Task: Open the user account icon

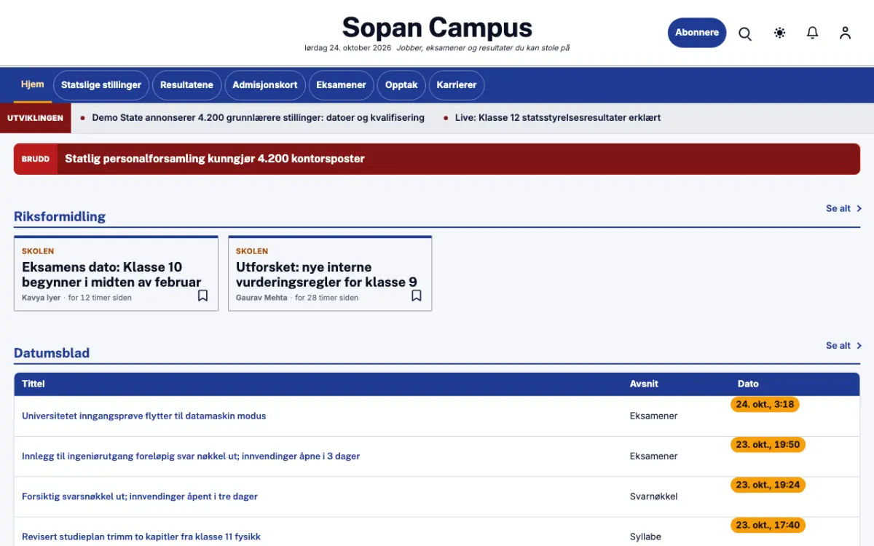Action: point(845,33)
